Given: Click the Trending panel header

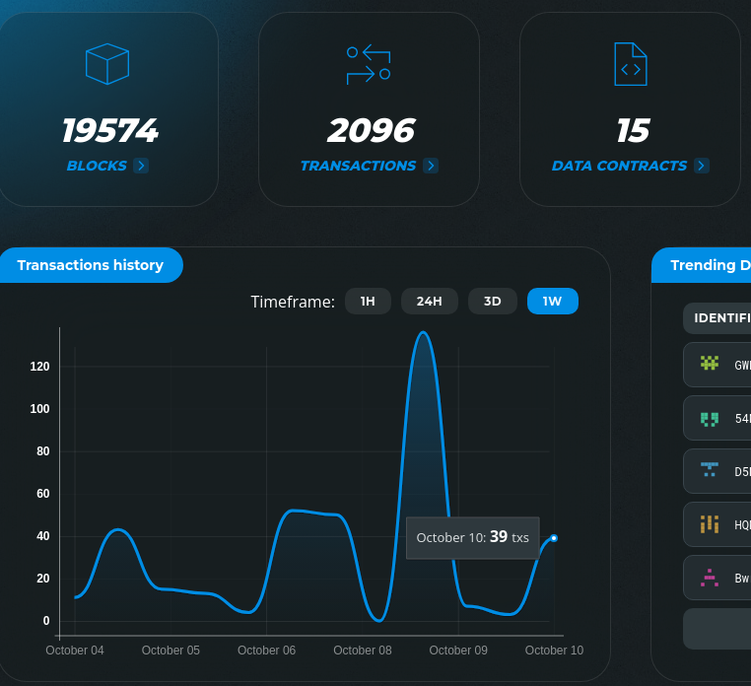Looking at the screenshot, I should coord(702,265).
